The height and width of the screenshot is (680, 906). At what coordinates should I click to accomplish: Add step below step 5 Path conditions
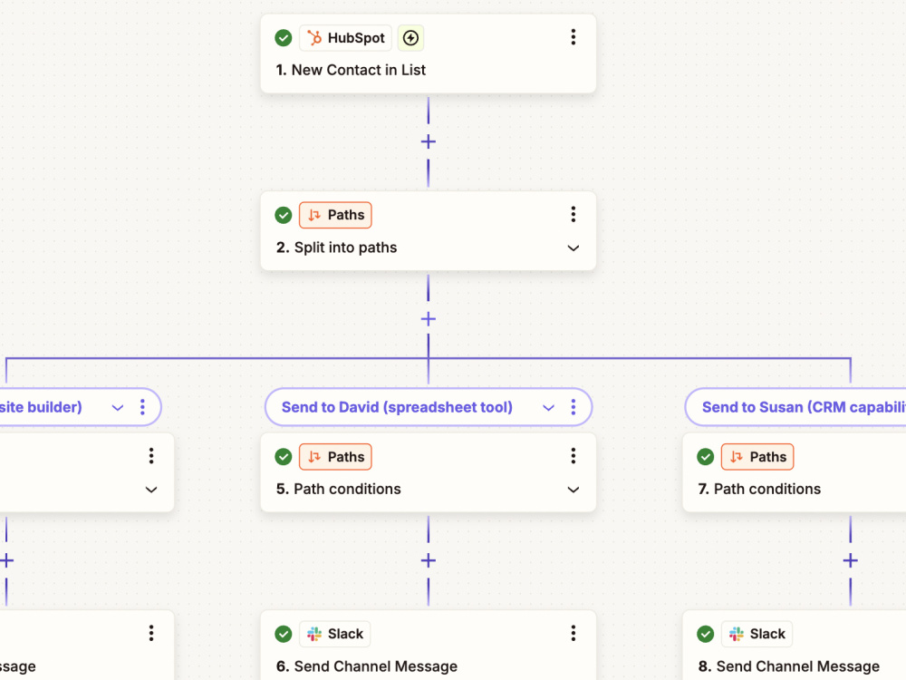pos(429,560)
